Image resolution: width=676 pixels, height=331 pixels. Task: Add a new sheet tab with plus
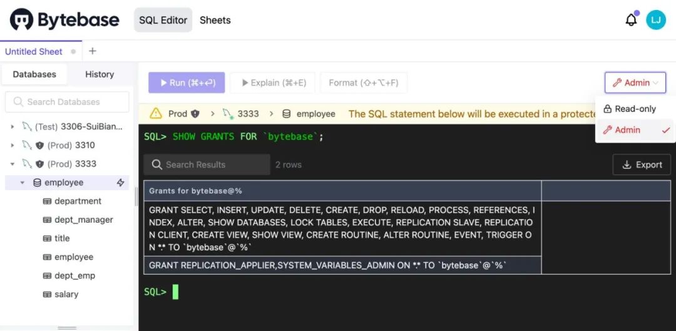(92, 51)
